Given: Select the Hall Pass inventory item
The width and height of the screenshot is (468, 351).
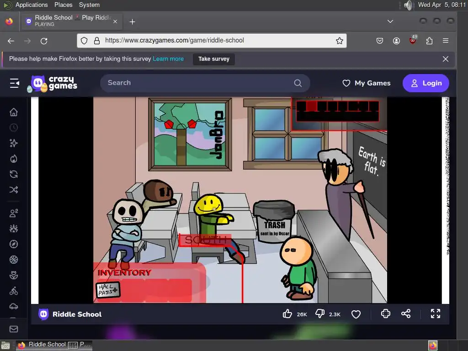Looking at the screenshot, I should point(108,290).
